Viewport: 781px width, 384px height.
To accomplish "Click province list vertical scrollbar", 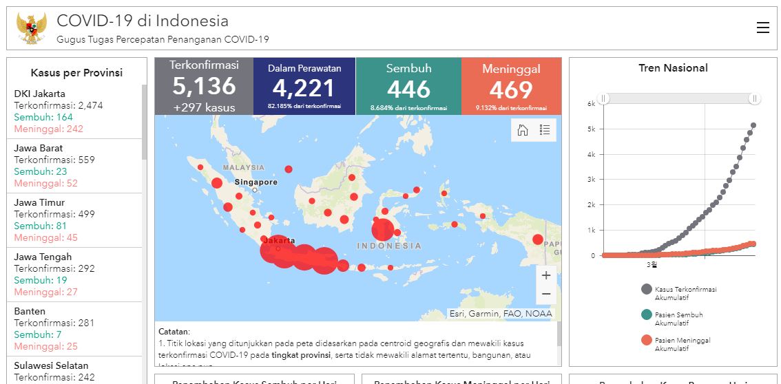I will click(x=144, y=124).
